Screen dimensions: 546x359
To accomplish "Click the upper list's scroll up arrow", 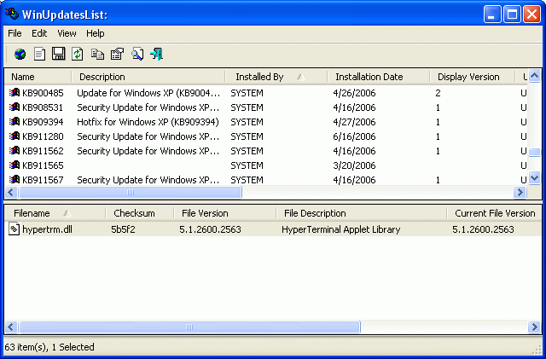I will (x=535, y=76).
